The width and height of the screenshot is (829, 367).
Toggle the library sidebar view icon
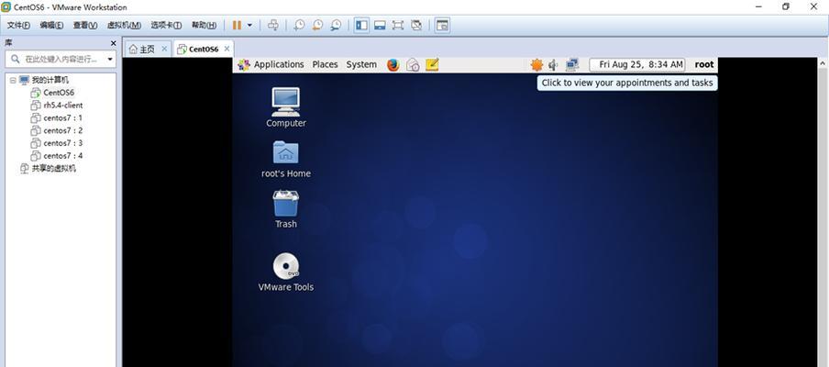361,25
